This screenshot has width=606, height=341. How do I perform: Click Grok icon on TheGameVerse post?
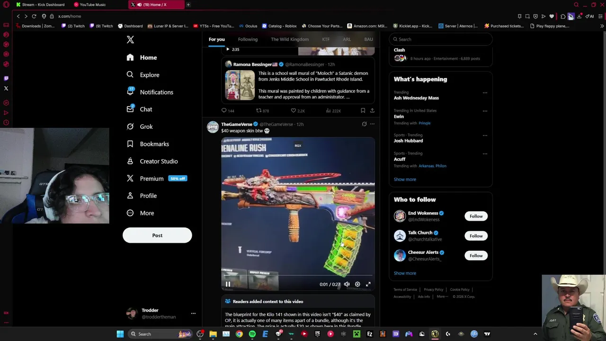click(x=364, y=124)
